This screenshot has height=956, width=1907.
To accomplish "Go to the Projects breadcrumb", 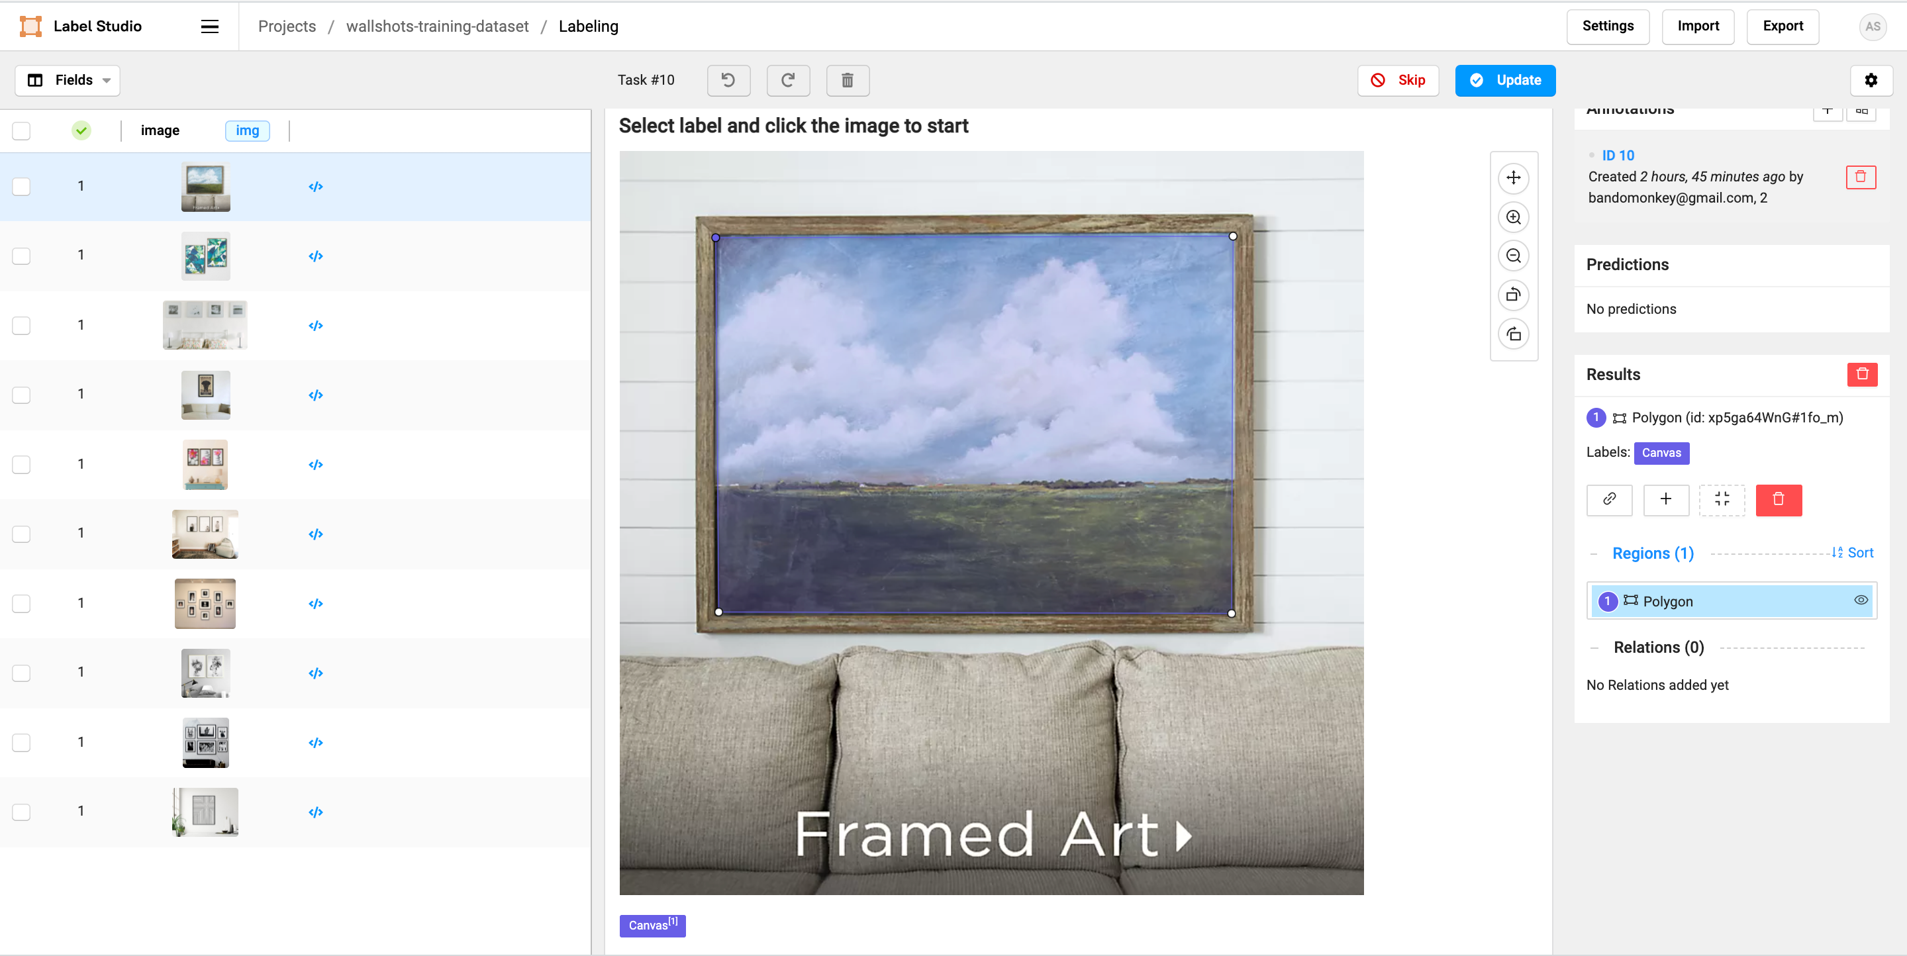I will (287, 26).
